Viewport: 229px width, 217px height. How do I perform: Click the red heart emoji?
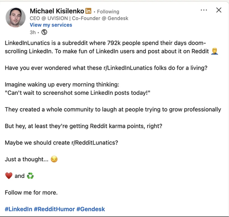(x=9, y=176)
